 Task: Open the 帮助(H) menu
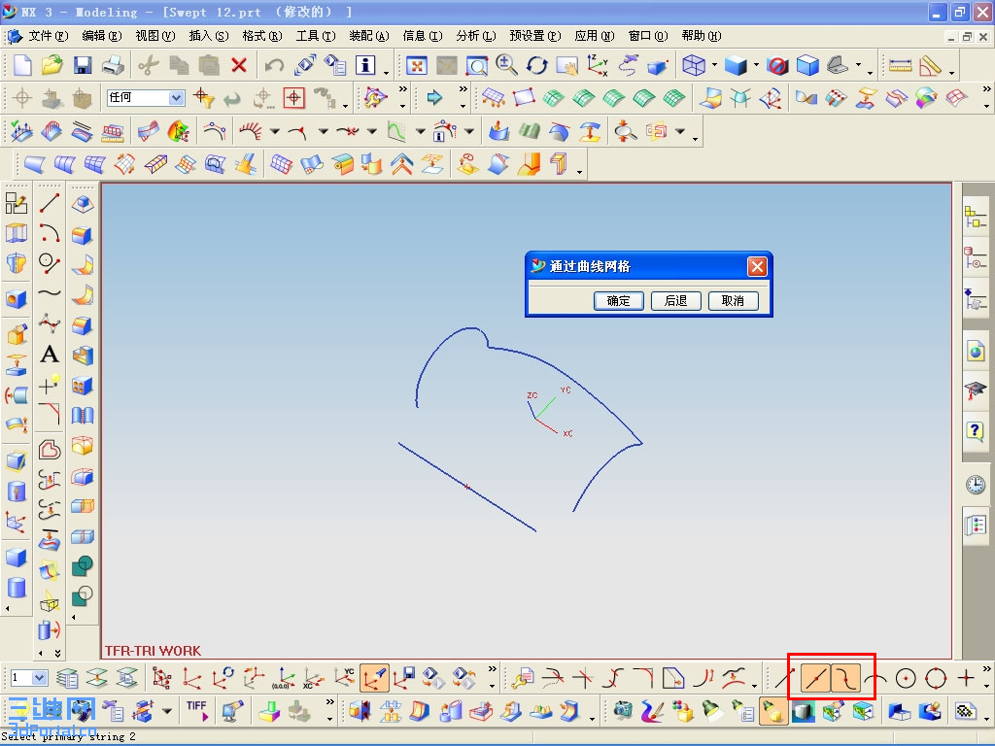[x=702, y=36]
